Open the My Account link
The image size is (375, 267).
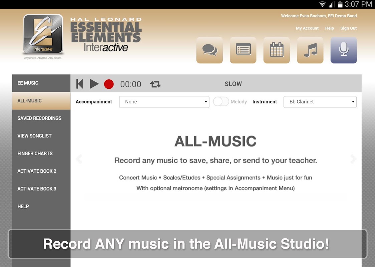point(307,28)
